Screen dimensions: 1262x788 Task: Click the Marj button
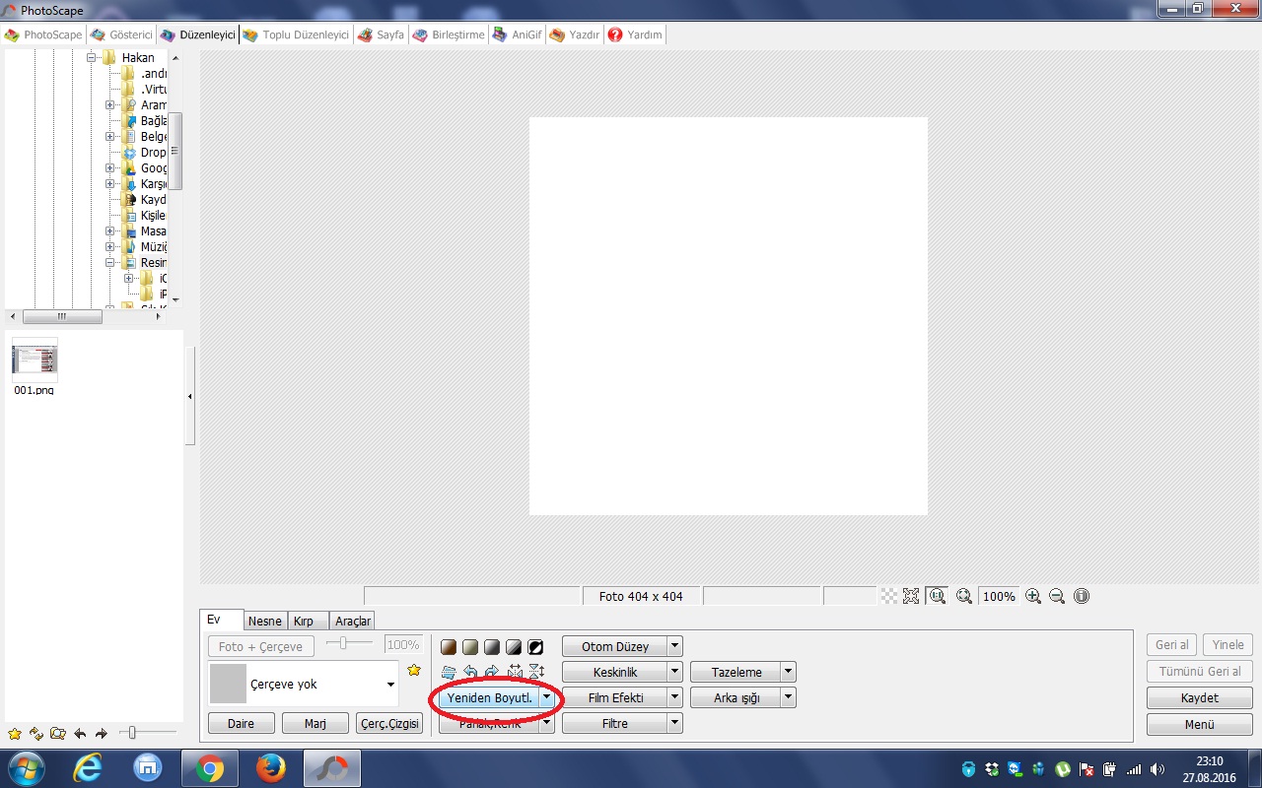point(315,723)
